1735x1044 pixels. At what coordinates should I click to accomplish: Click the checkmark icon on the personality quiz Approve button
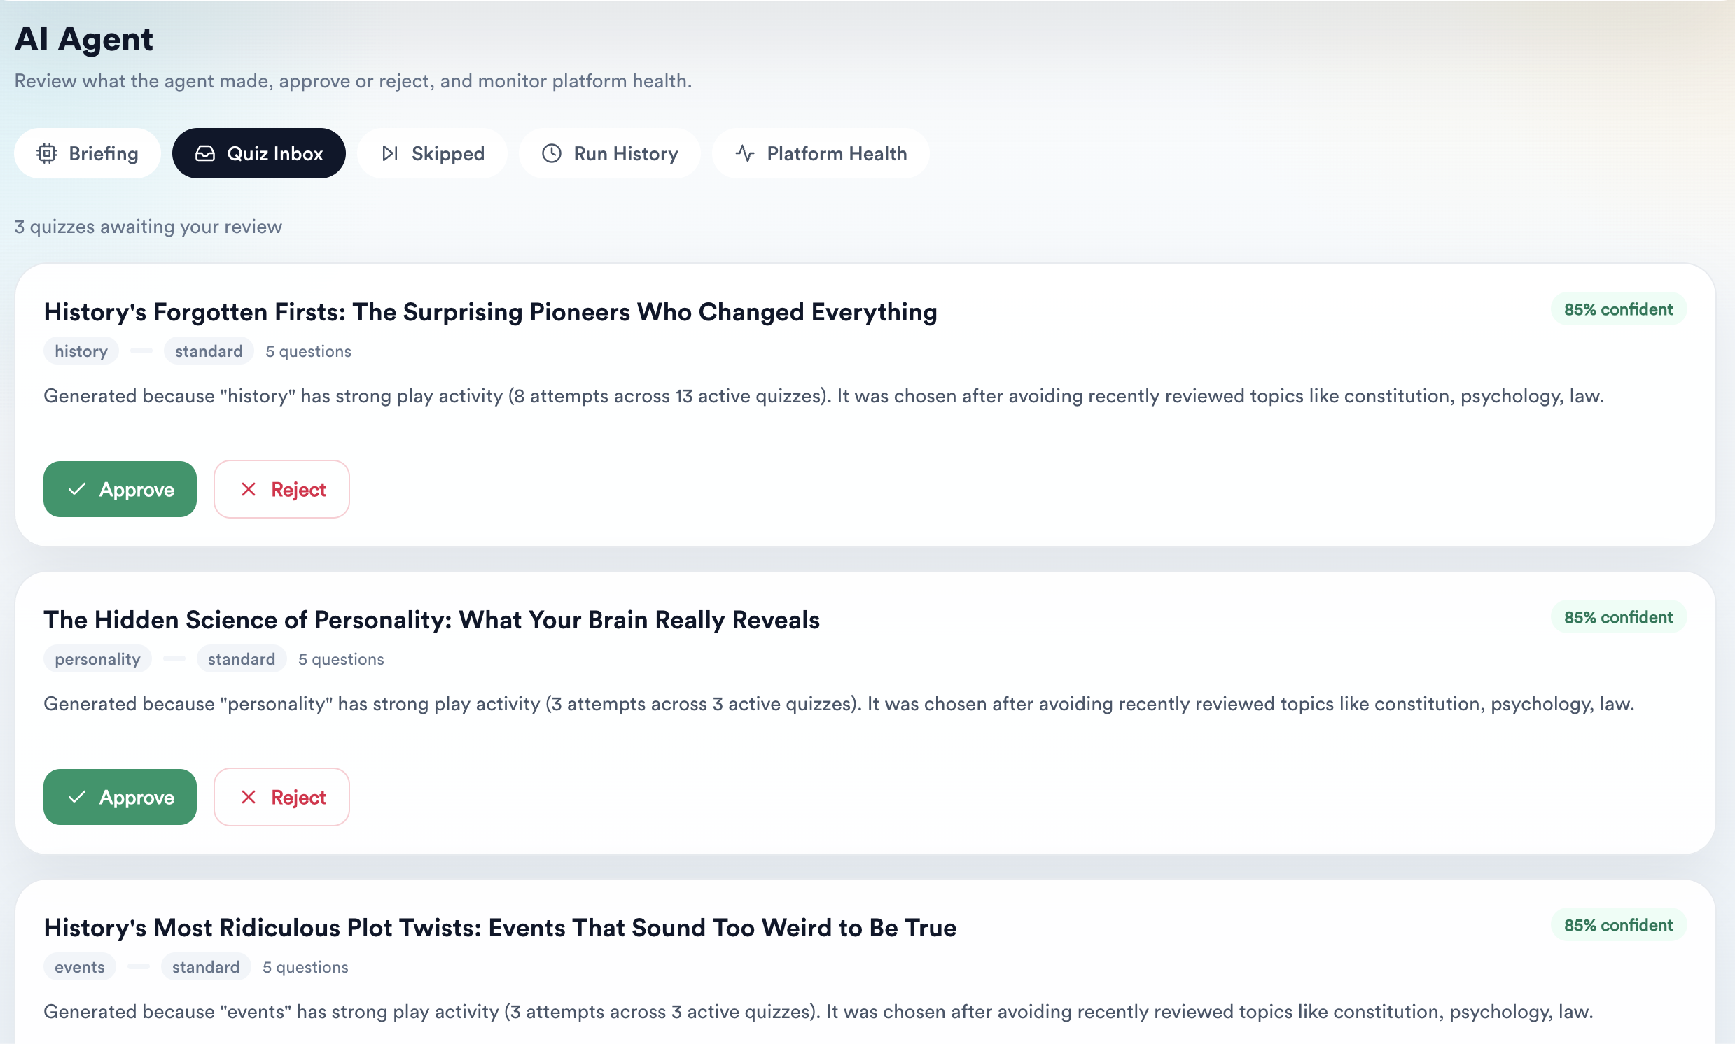click(78, 797)
